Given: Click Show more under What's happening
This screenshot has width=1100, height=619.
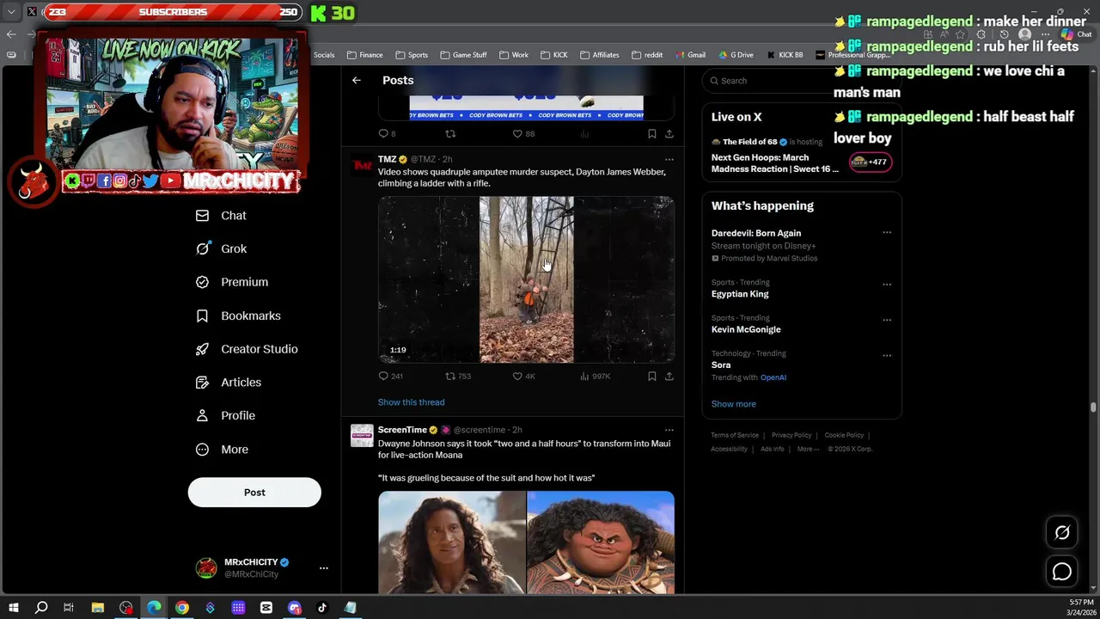Looking at the screenshot, I should coord(733,404).
